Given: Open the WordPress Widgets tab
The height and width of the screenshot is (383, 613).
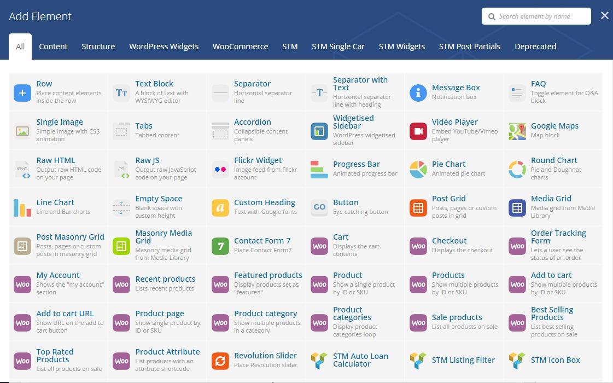Looking at the screenshot, I should 164,47.
